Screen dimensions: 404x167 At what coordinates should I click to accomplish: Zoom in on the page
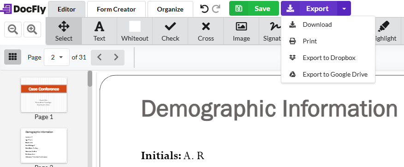coord(32,30)
